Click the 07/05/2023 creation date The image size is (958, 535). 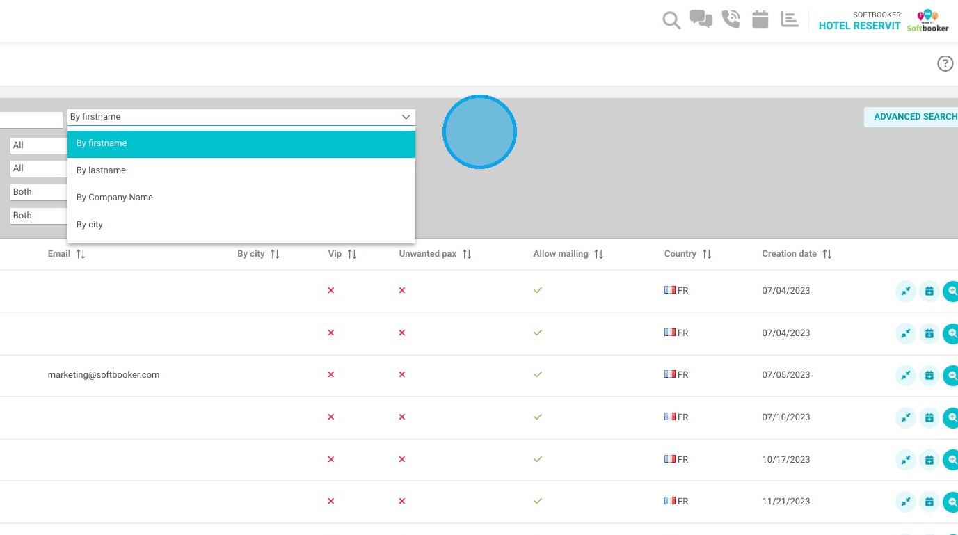coord(786,375)
